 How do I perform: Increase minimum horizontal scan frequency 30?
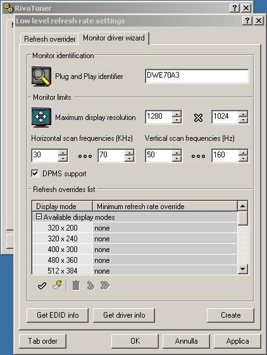click(x=63, y=152)
